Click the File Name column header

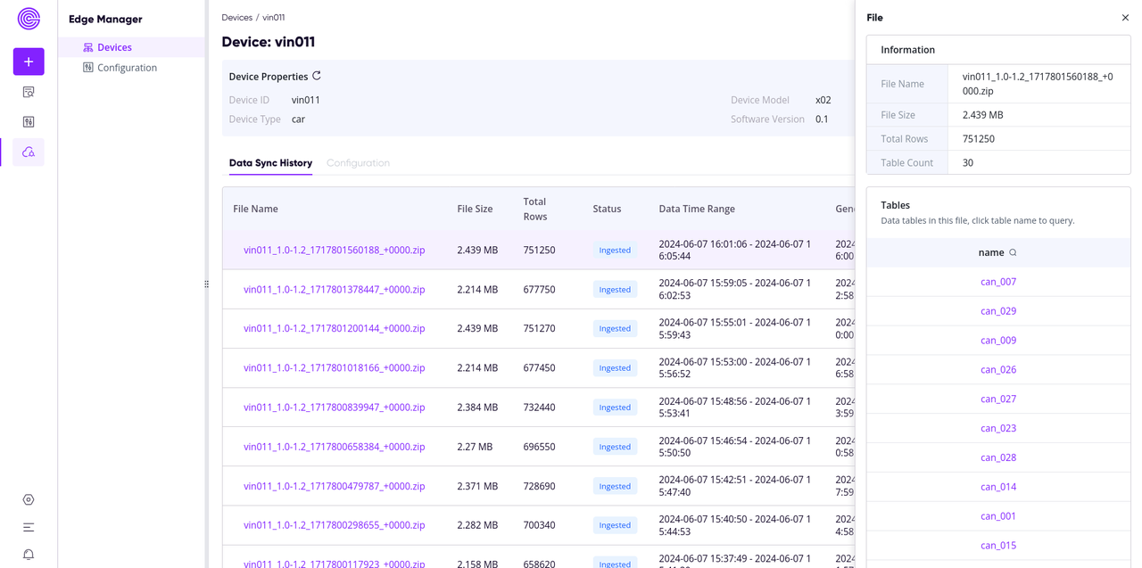[x=255, y=210]
